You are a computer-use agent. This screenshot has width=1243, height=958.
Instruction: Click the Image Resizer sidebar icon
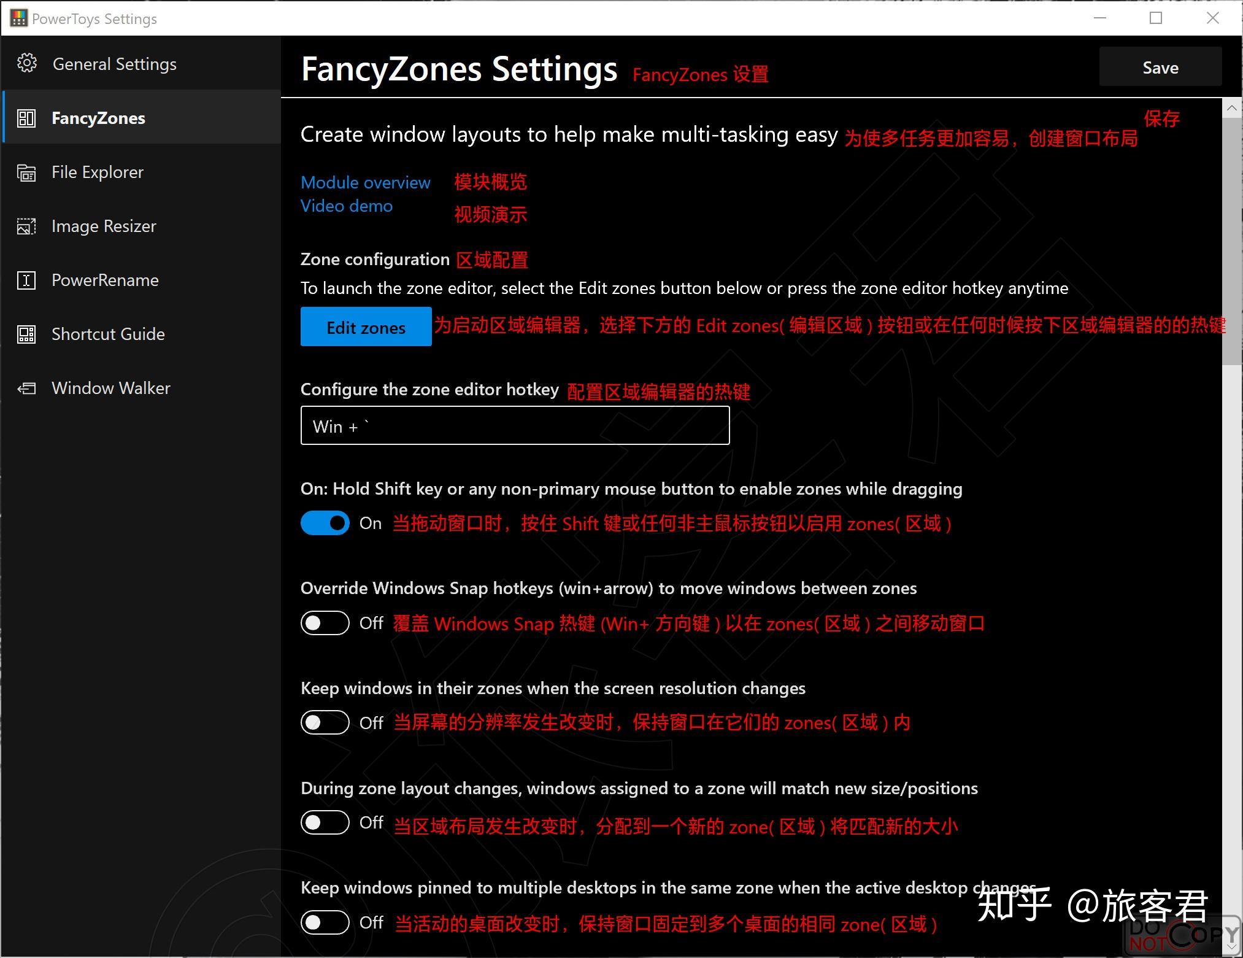(26, 226)
